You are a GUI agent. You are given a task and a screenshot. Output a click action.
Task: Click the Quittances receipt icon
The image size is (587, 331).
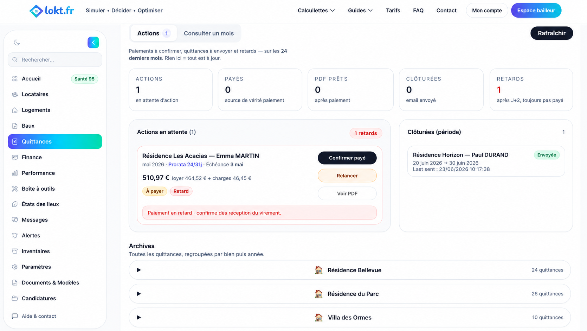[x=15, y=142]
